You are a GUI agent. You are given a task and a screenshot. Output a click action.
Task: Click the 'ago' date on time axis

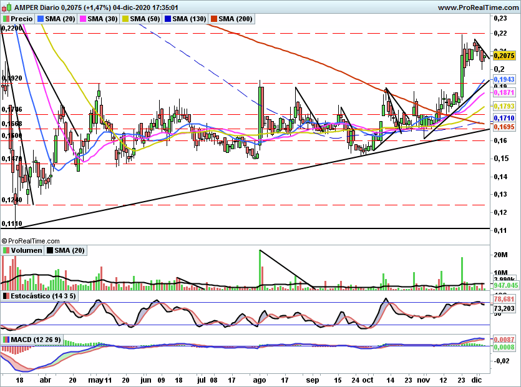260,380
